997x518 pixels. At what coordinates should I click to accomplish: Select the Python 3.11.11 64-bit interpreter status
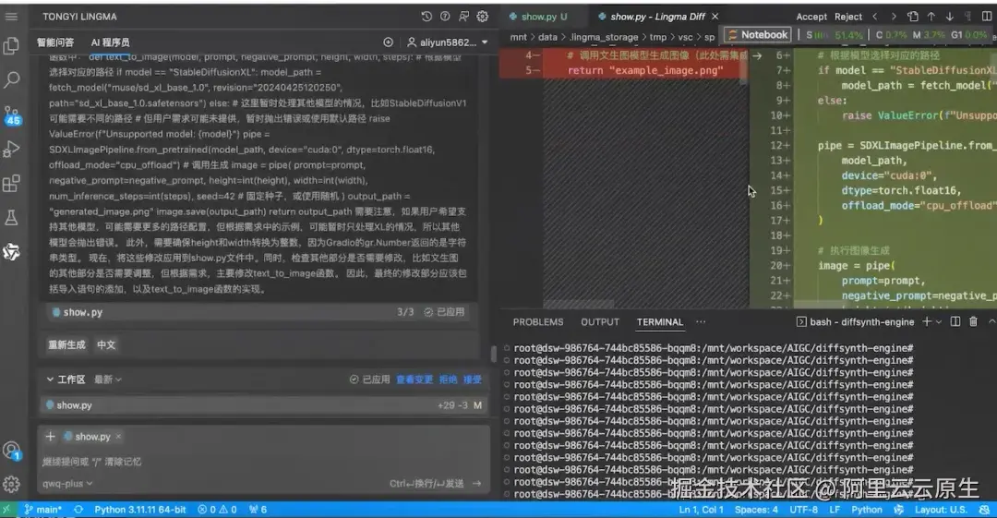click(x=140, y=510)
